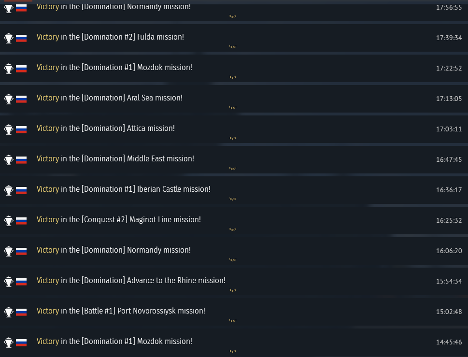Click the Russian flag beside the Maginot Line victory

point(21,221)
